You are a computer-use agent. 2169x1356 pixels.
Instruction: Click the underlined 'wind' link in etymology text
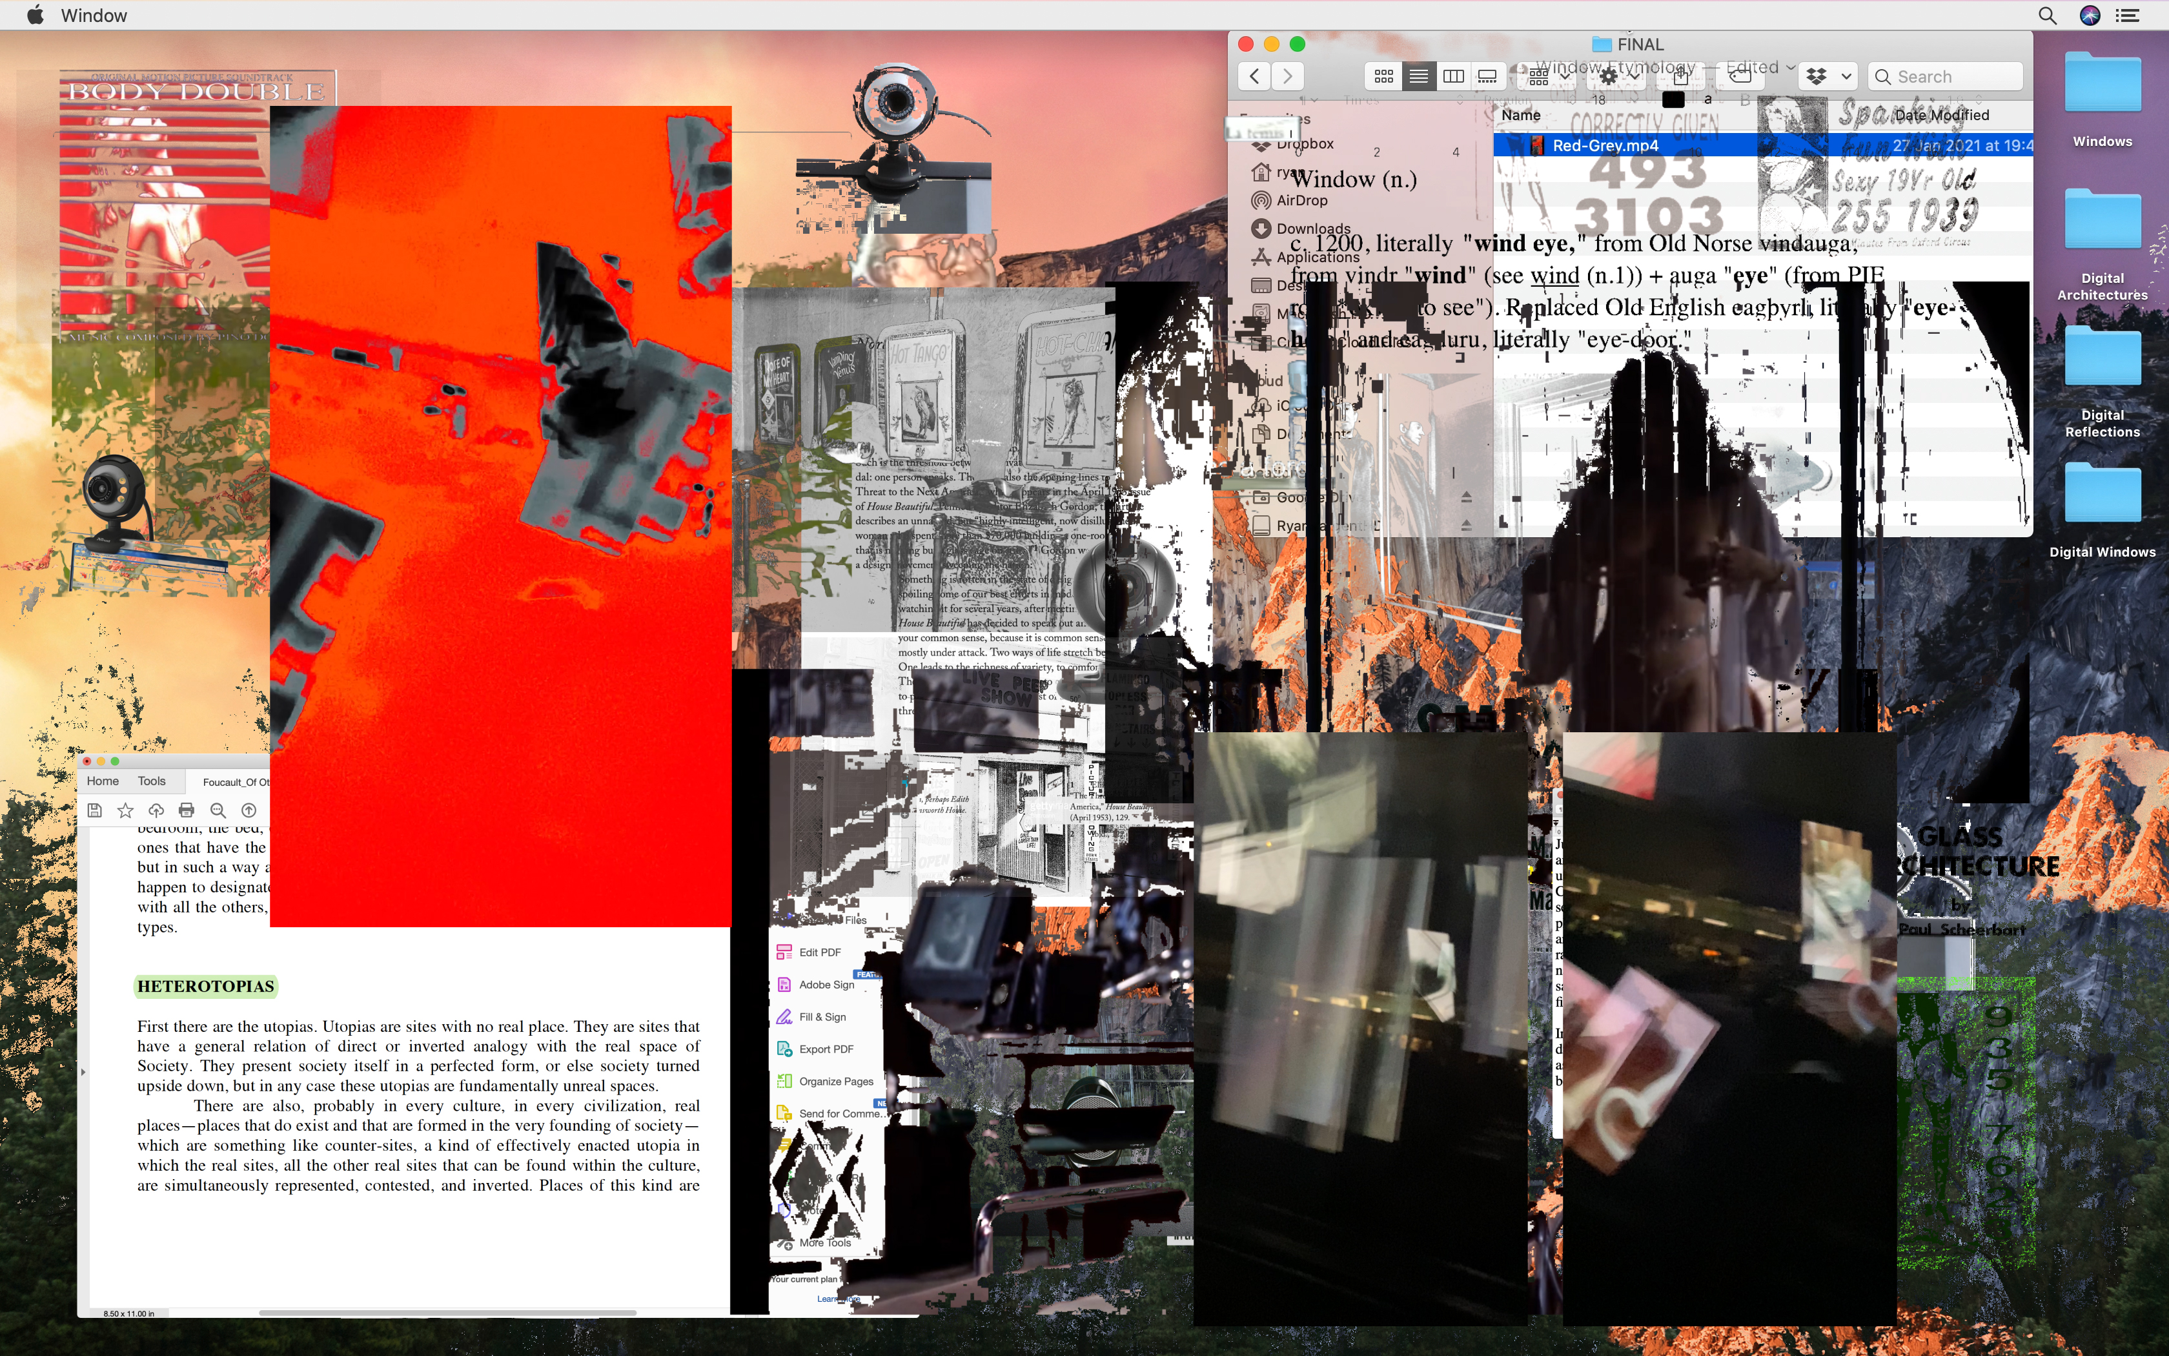(1554, 275)
